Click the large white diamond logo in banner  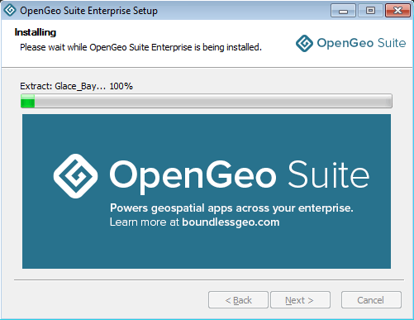click(x=75, y=176)
